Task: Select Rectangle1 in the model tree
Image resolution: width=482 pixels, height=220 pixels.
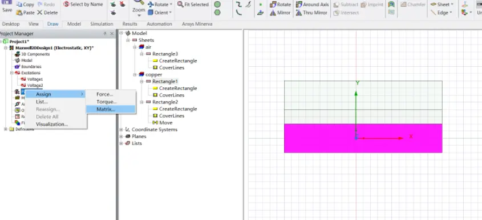Action: pyautogui.click(x=165, y=81)
